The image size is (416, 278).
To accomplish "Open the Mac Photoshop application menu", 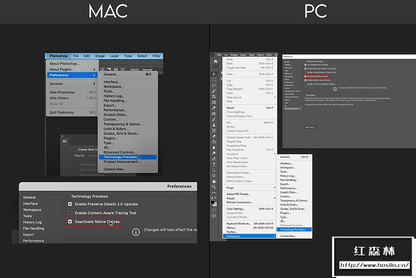I will point(58,56).
